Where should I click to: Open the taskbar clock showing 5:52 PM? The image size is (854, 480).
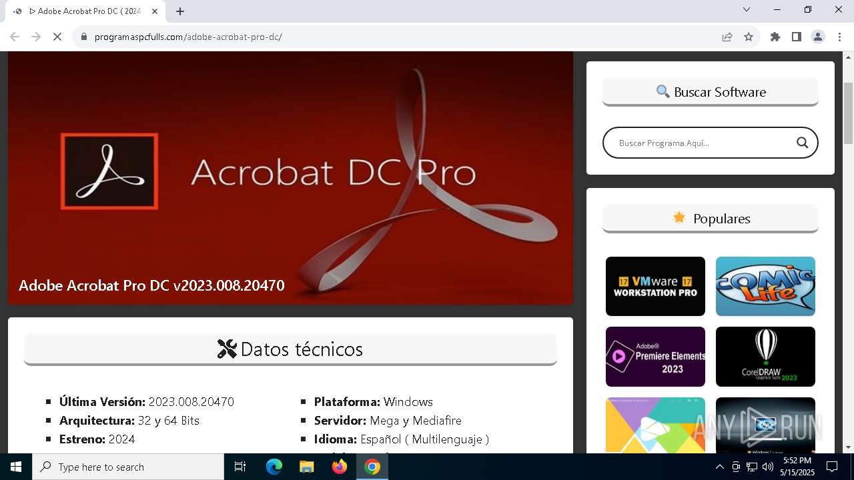point(797,467)
